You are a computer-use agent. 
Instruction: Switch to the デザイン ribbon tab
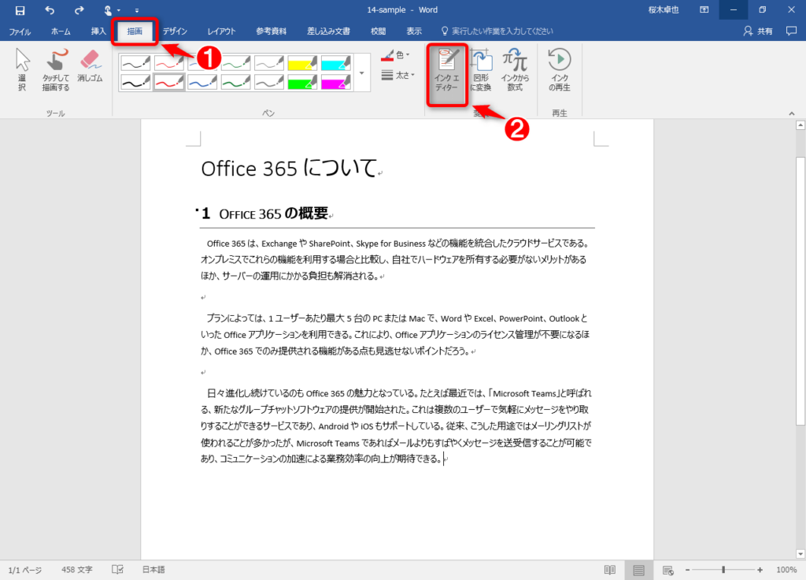[x=175, y=32]
